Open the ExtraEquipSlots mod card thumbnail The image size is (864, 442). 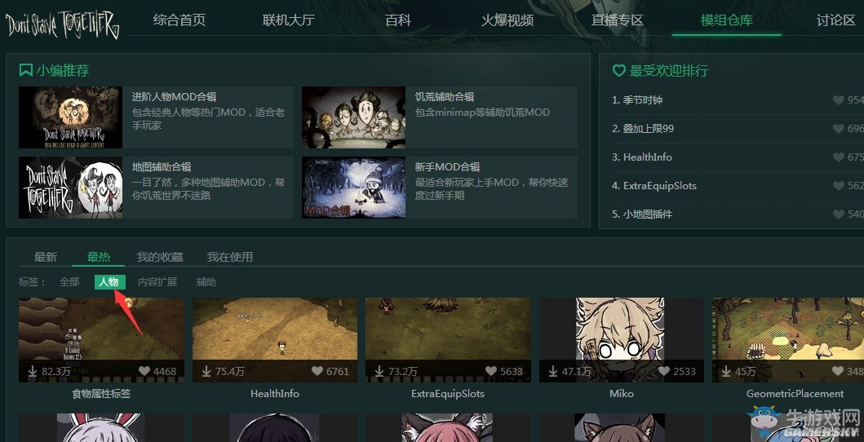pyautogui.click(x=448, y=339)
